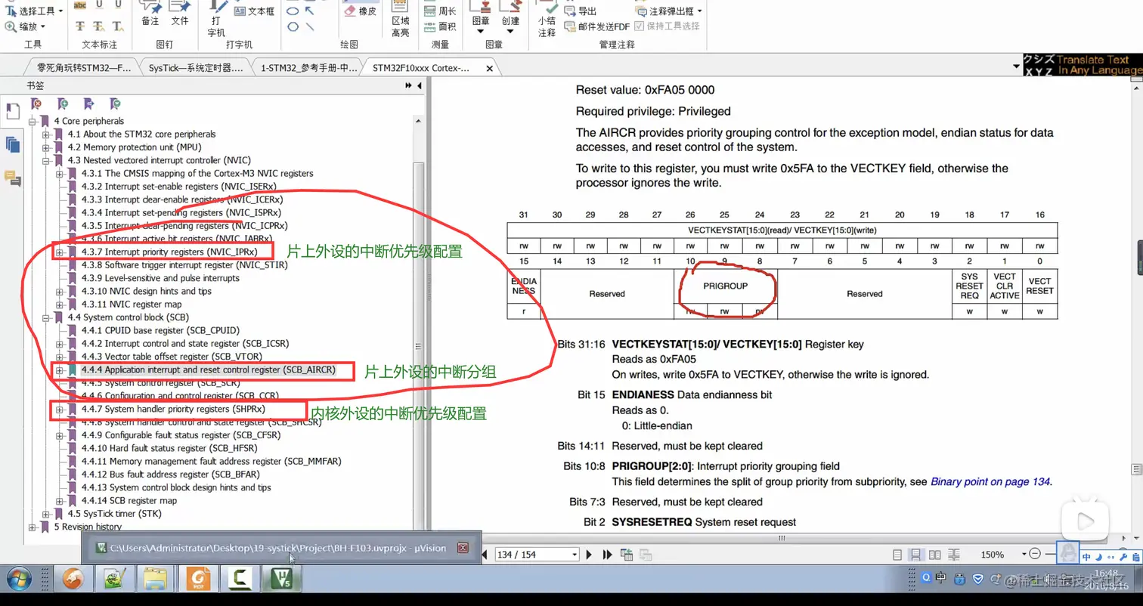
Task: Choose the 面积 area measure tool
Action: [x=439, y=26]
